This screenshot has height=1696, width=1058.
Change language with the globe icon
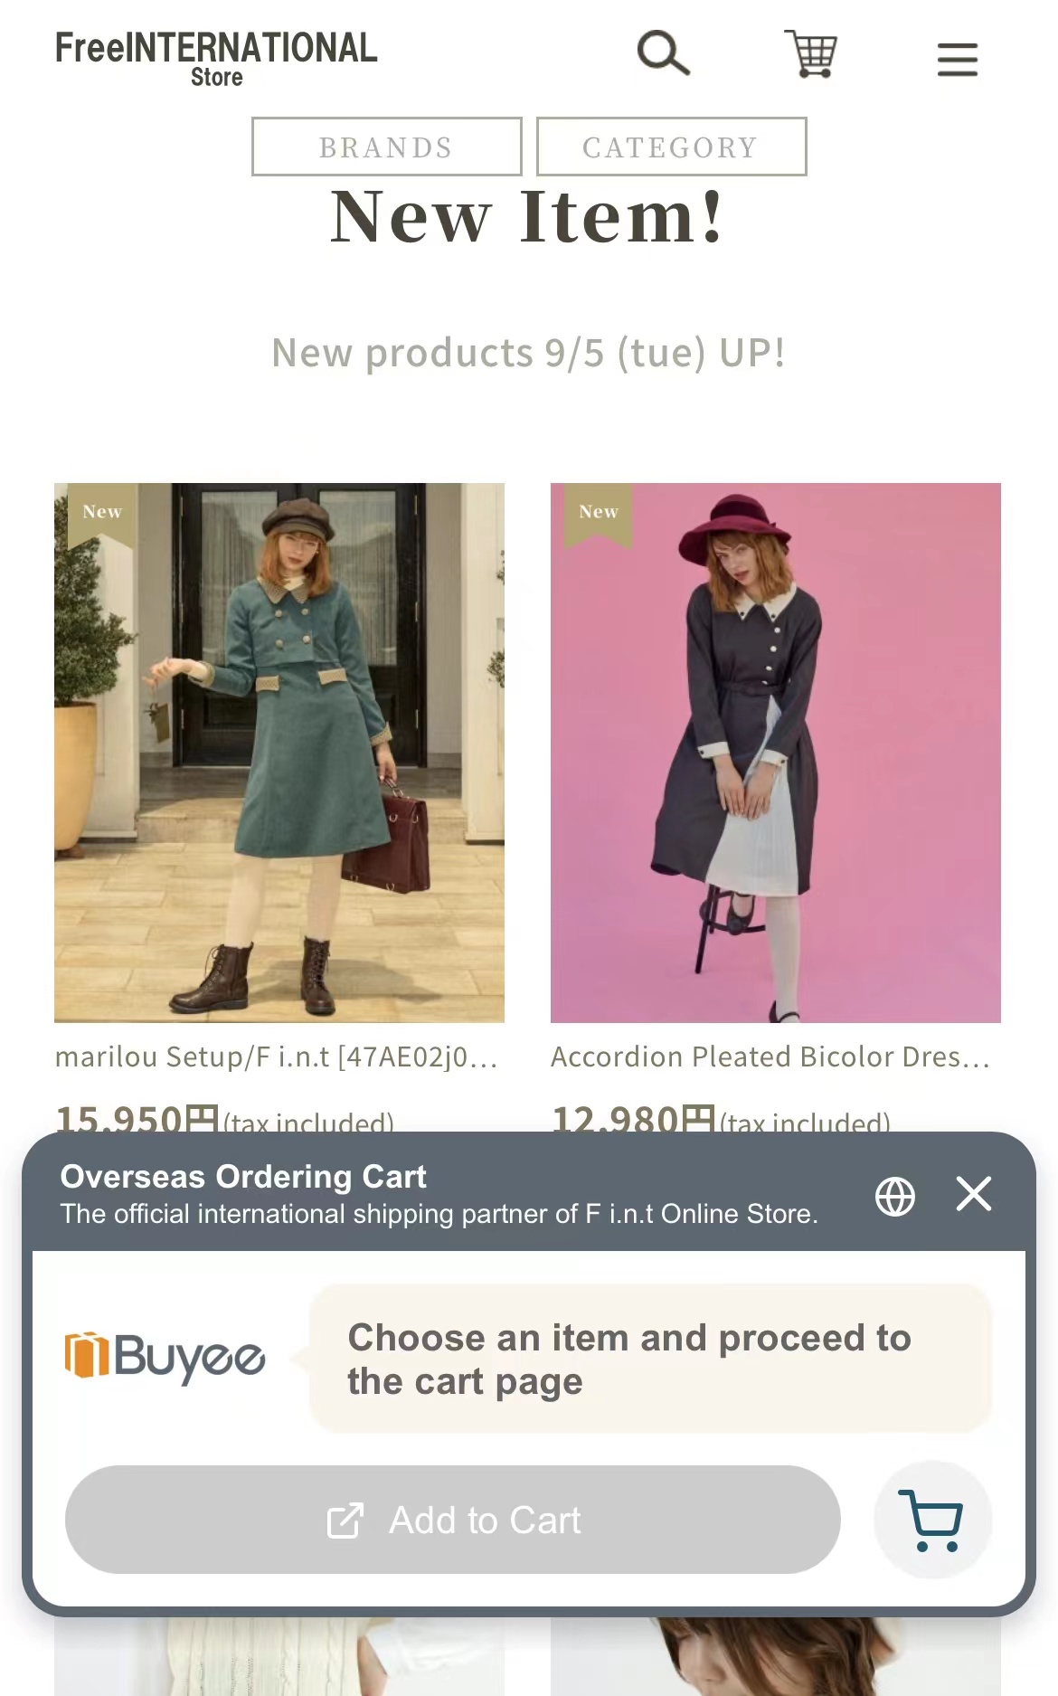(x=895, y=1197)
